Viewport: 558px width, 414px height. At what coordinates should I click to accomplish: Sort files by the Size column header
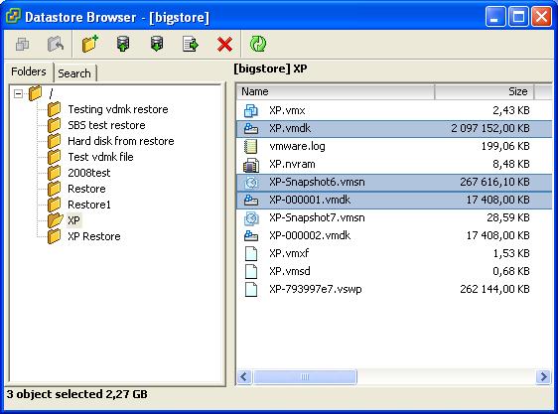485,92
